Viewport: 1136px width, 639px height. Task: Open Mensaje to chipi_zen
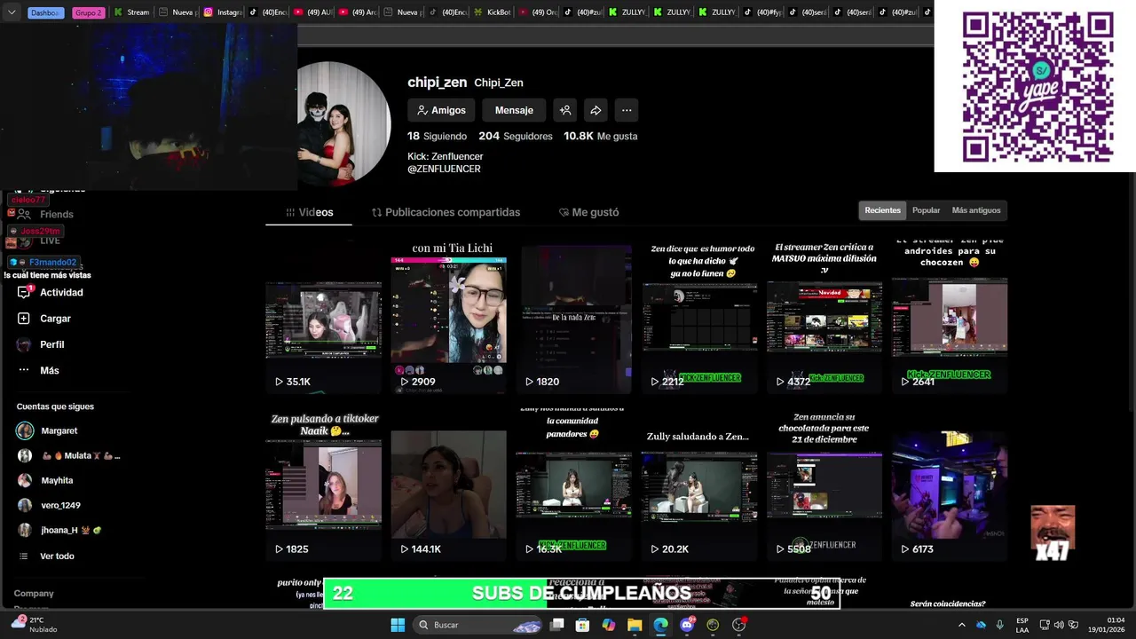tap(514, 110)
